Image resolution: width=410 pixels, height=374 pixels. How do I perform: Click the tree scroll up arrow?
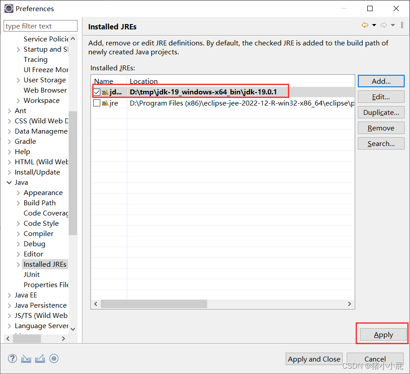pyautogui.click(x=73, y=39)
